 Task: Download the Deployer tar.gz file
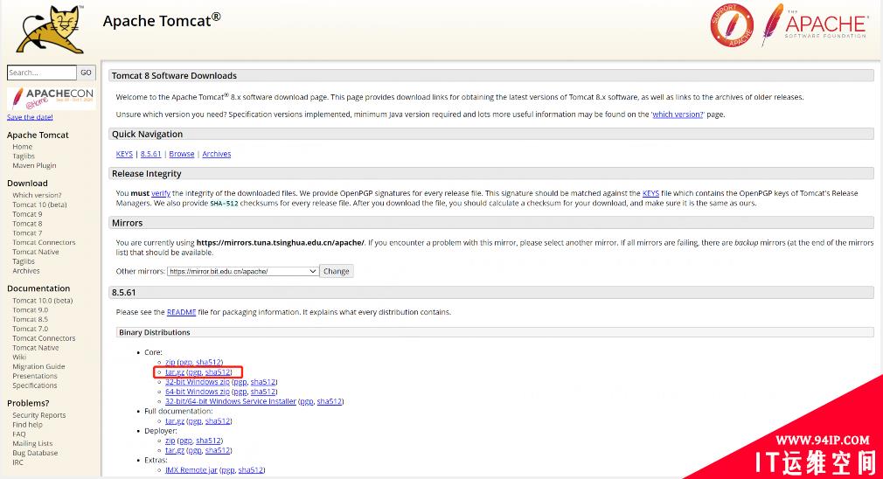tap(175, 450)
